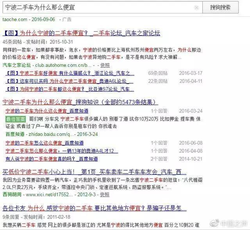250x230 pixels.
Task: Click the 2个回答 count text
Action: pos(159,159)
